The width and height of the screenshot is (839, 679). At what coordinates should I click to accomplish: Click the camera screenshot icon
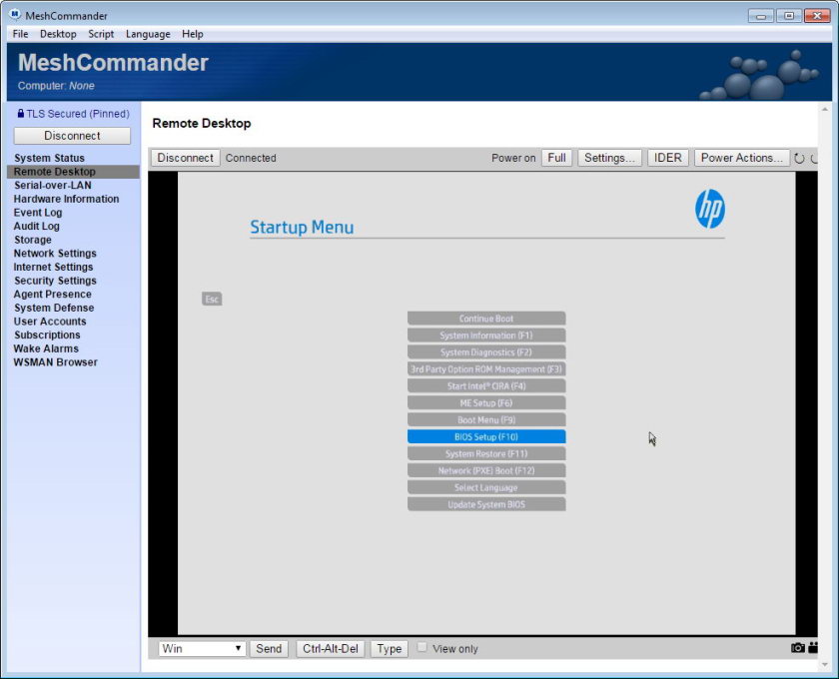click(797, 648)
